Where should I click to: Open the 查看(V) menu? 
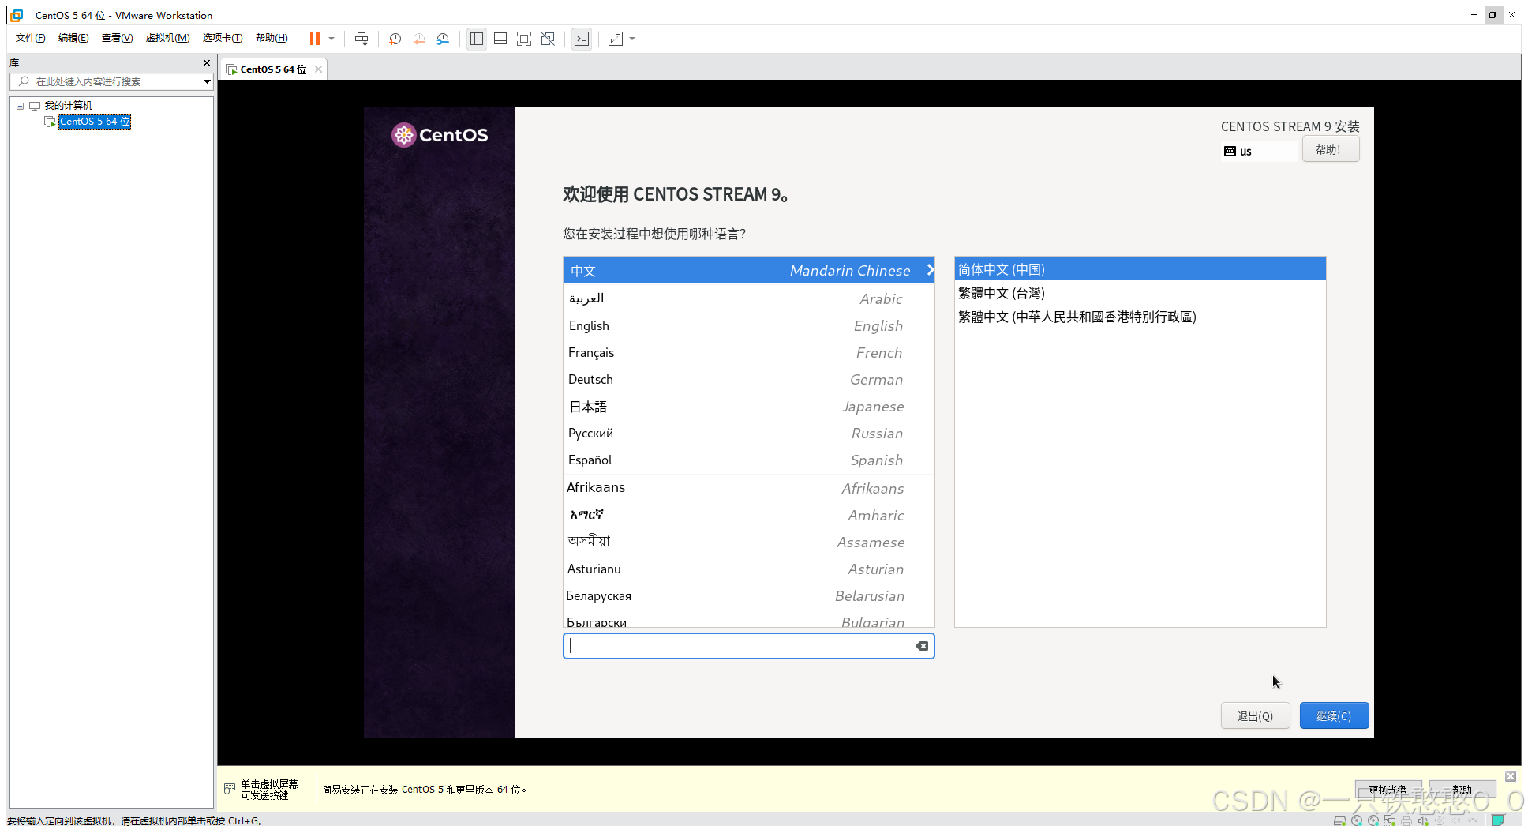click(x=117, y=38)
